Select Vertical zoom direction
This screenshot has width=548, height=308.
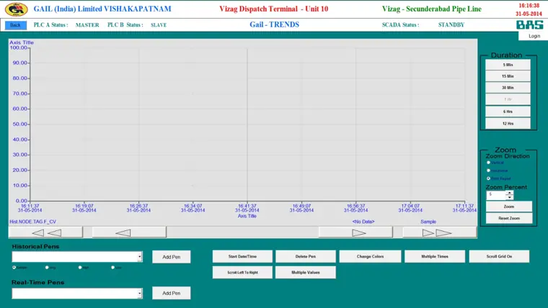(x=489, y=163)
